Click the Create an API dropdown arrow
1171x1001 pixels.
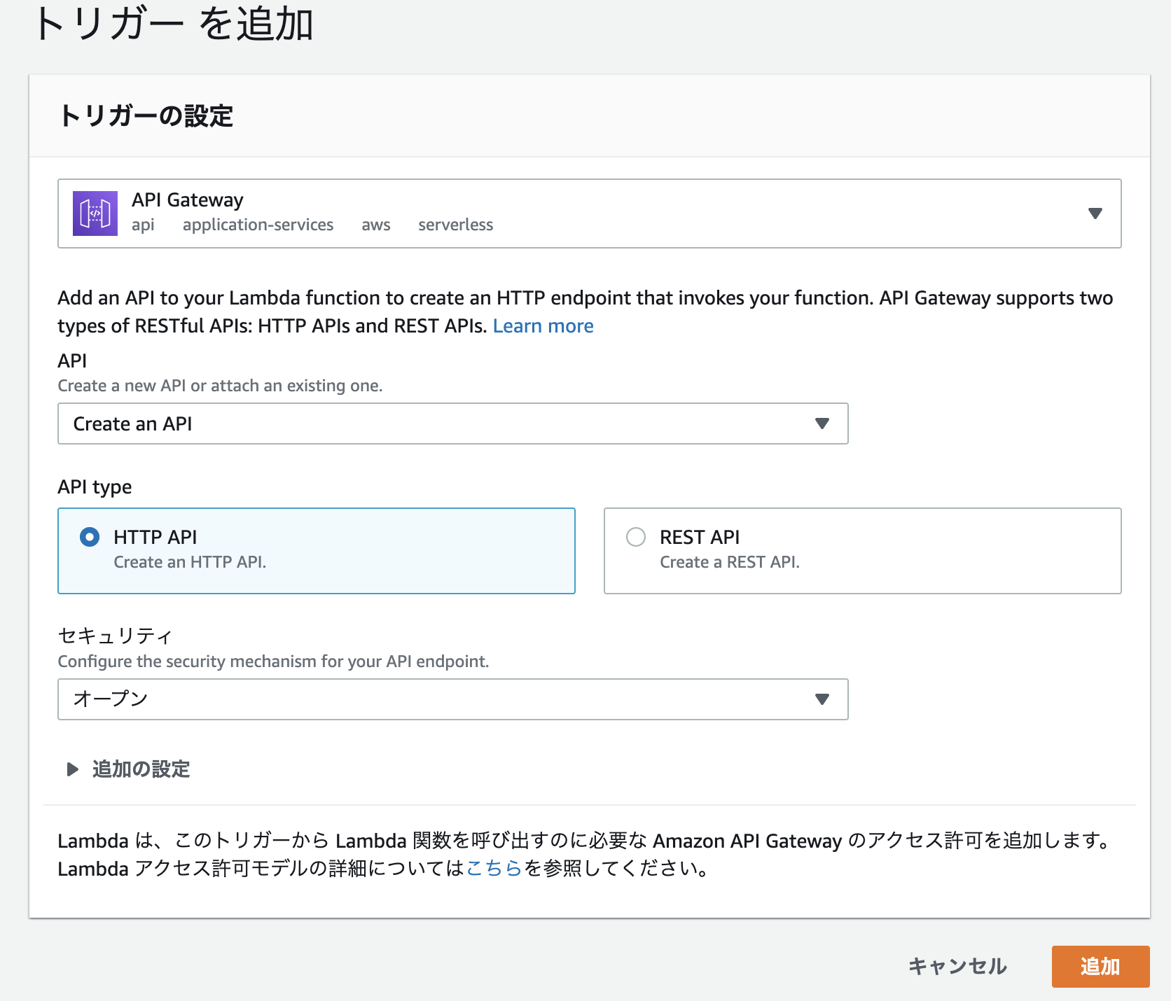pos(822,423)
